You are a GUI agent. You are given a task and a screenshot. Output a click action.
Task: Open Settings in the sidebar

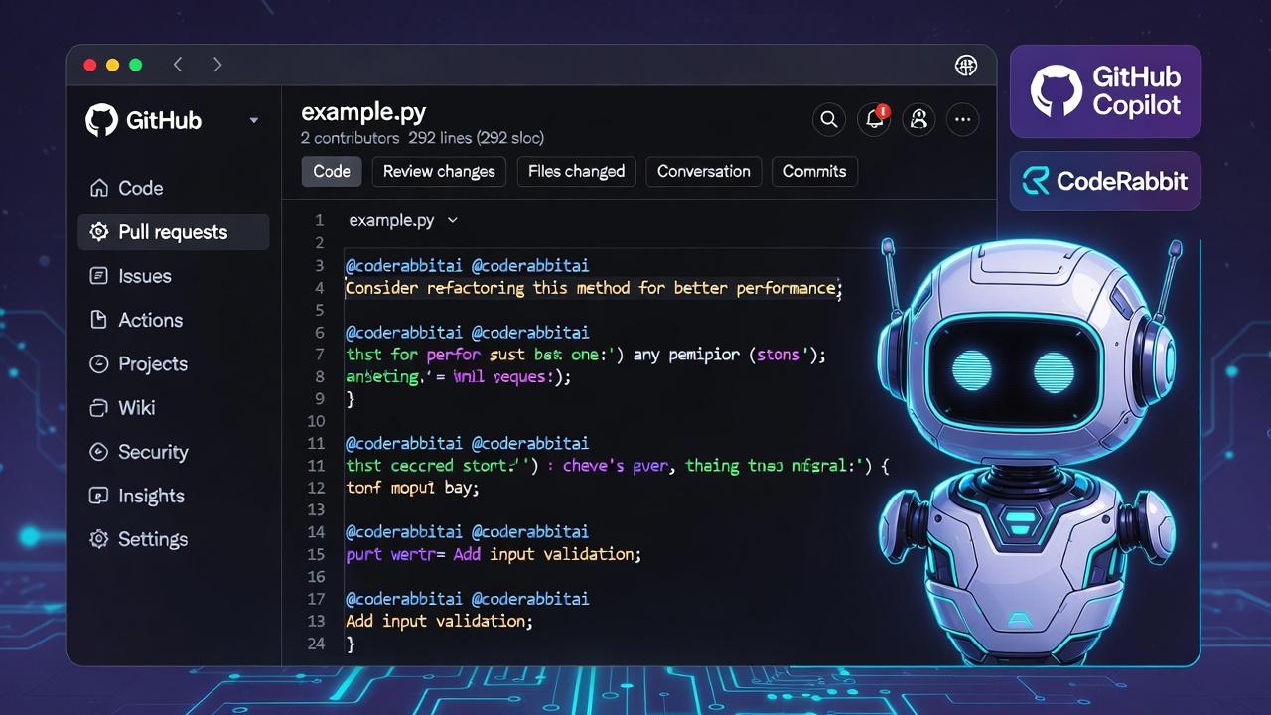pyautogui.click(x=153, y=539)
